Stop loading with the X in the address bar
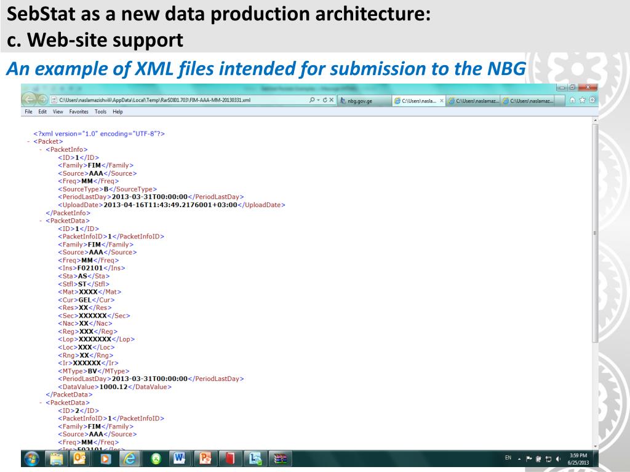 point(332,100)
